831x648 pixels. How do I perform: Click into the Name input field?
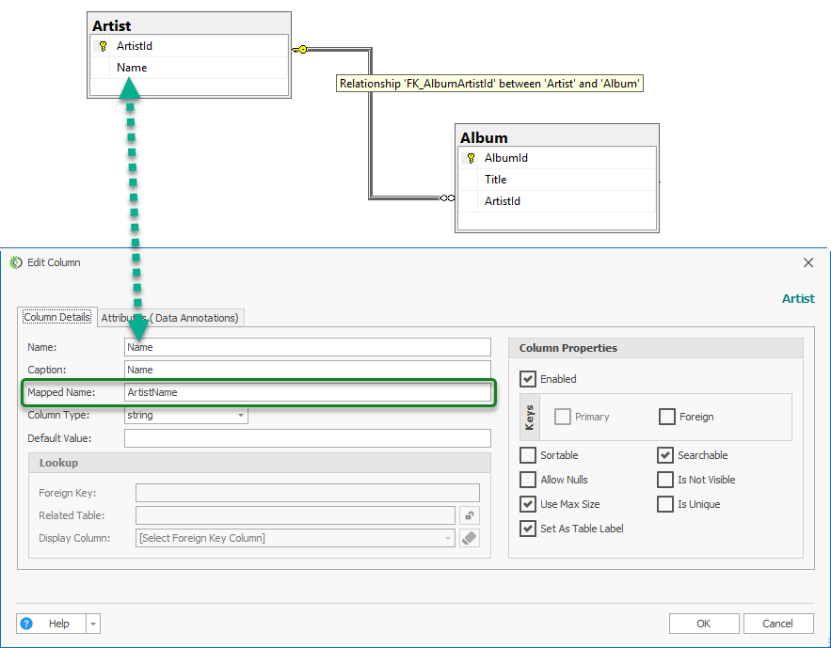click(308, 347)
